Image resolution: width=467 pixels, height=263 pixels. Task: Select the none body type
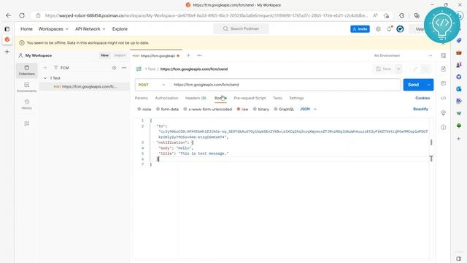(x=144, y=109)
